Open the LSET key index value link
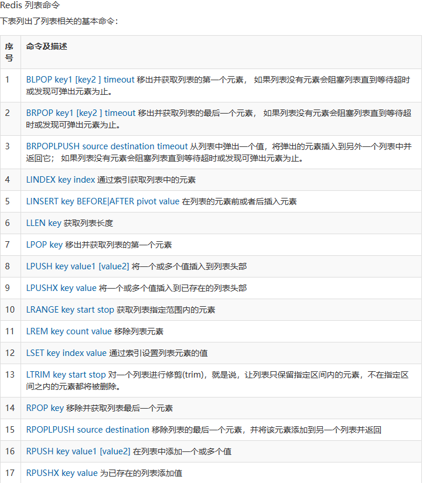The height and width of the screenshot is (483, 433). pyautogui.click(x=66, y=353)
